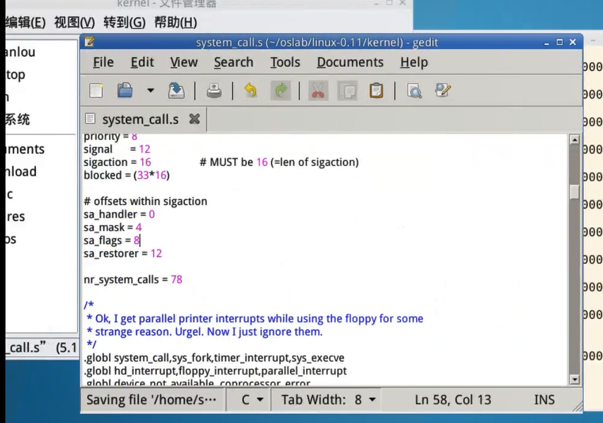Select the system_call.s document tab
603x423 pixels.
[139, 119]
